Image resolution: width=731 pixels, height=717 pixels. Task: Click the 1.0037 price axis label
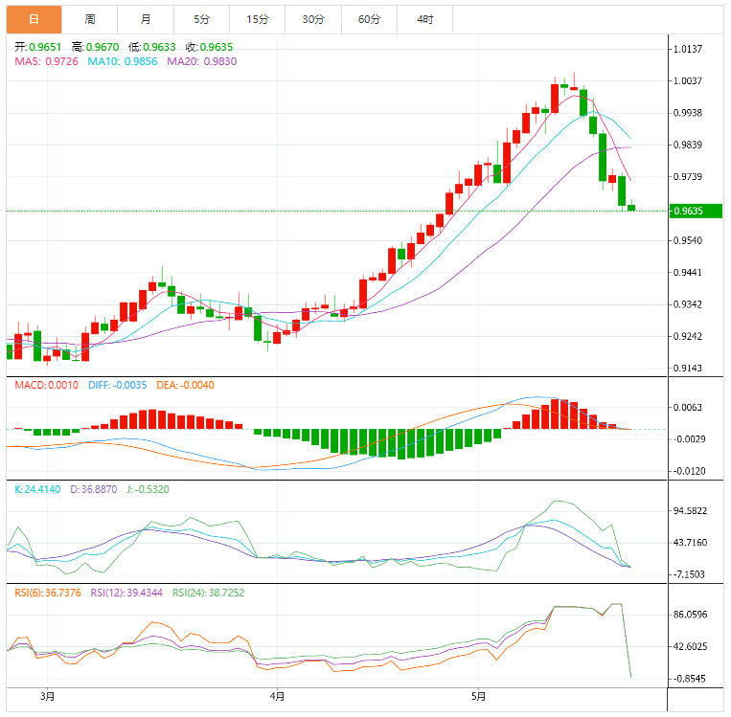pyautogui.click(x=688, y=81)
